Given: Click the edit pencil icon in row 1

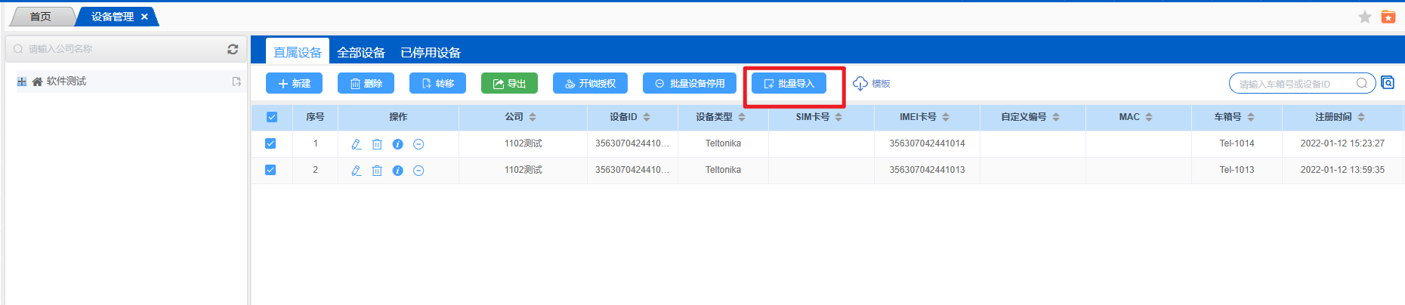Looking at the screenshot, I should pos(356,144).
